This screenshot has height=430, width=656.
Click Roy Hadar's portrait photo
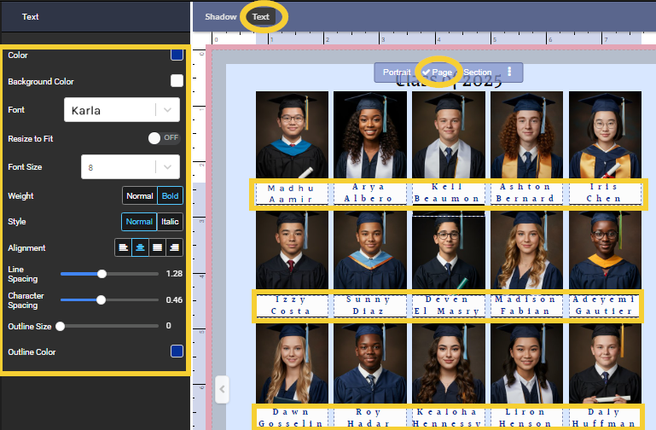[370, 363]
